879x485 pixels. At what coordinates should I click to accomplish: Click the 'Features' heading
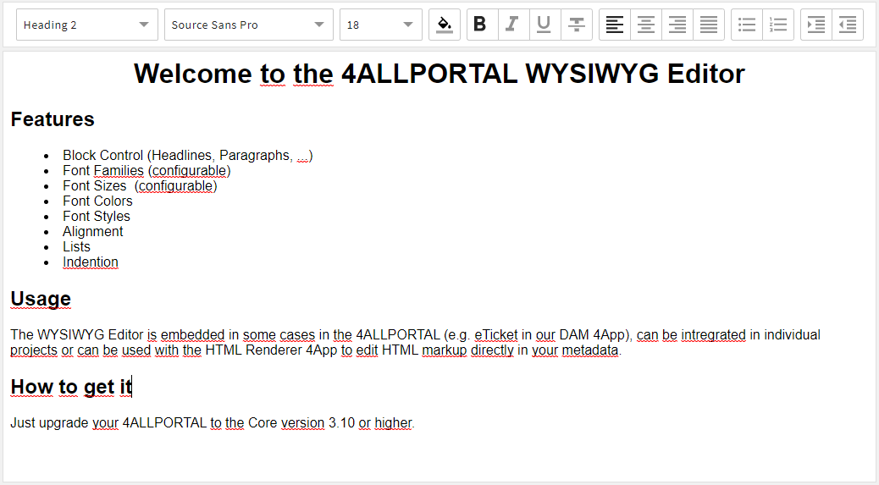coord(53,119)
